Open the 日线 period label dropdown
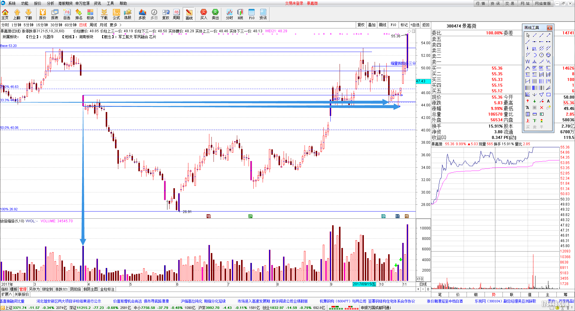Viewport: 575px width, 311px height. (x=423, y=284)
